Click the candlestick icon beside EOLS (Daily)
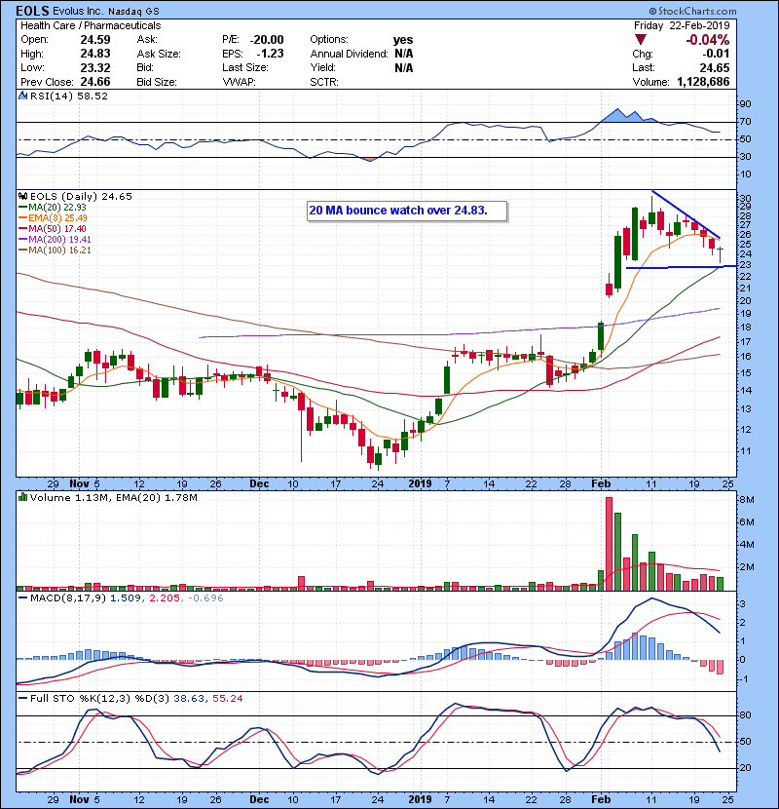This screenshot has width=779, height=809. click(x=22, y=196)
